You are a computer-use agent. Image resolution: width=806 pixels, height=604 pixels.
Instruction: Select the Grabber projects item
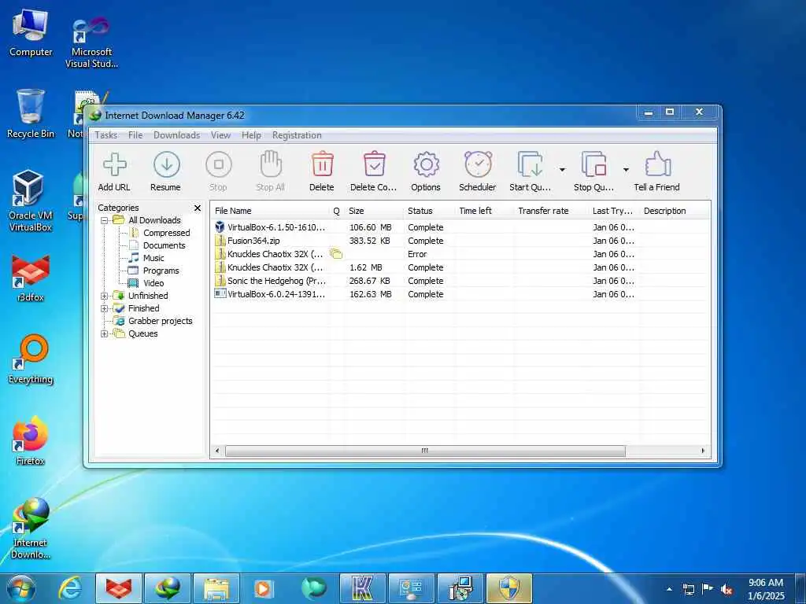pos(153,321)
